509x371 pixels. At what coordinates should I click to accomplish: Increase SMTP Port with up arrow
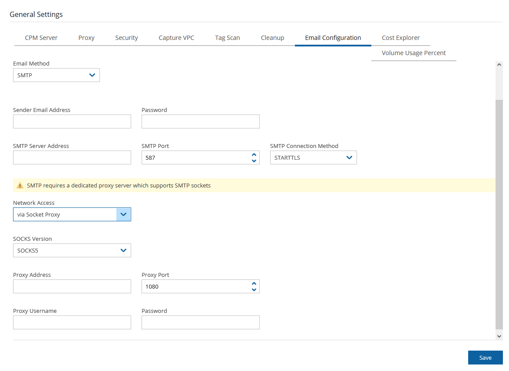point(254,155)
